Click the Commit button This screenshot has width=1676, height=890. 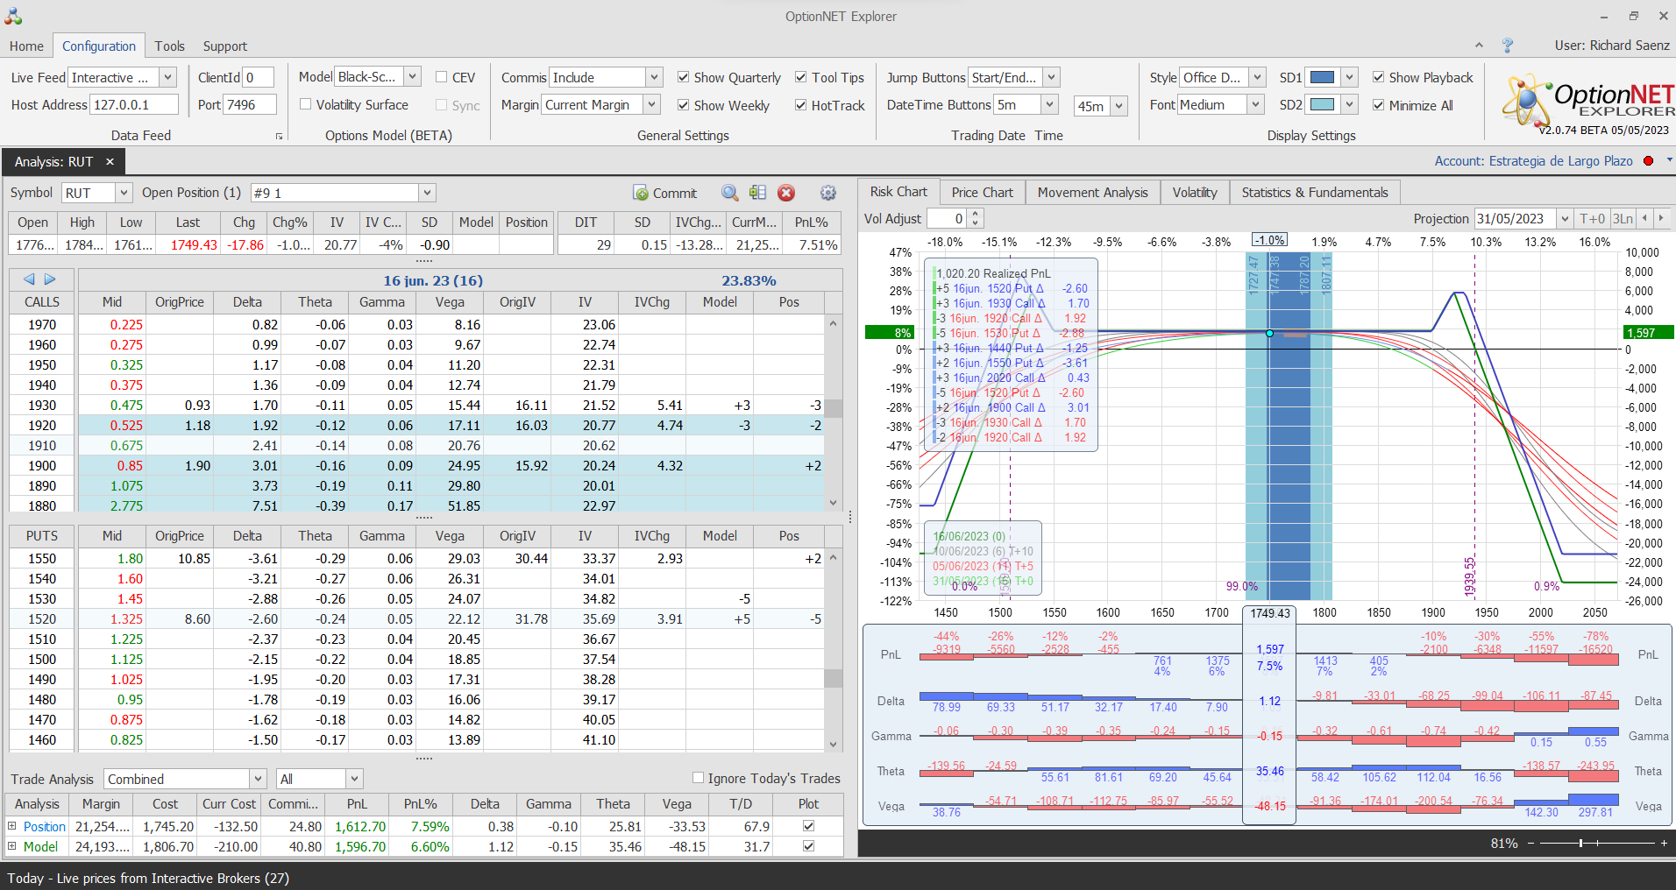pos(664,193)
